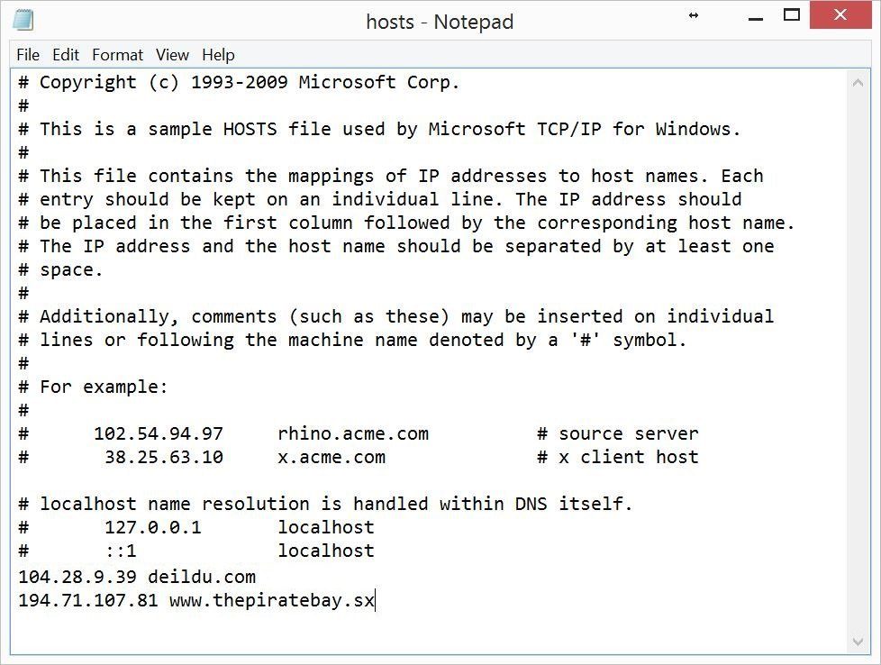Click on the 104.28.9.39 IP address
The width and height of the screenshot is (881, 665).
tap(77, 577)
